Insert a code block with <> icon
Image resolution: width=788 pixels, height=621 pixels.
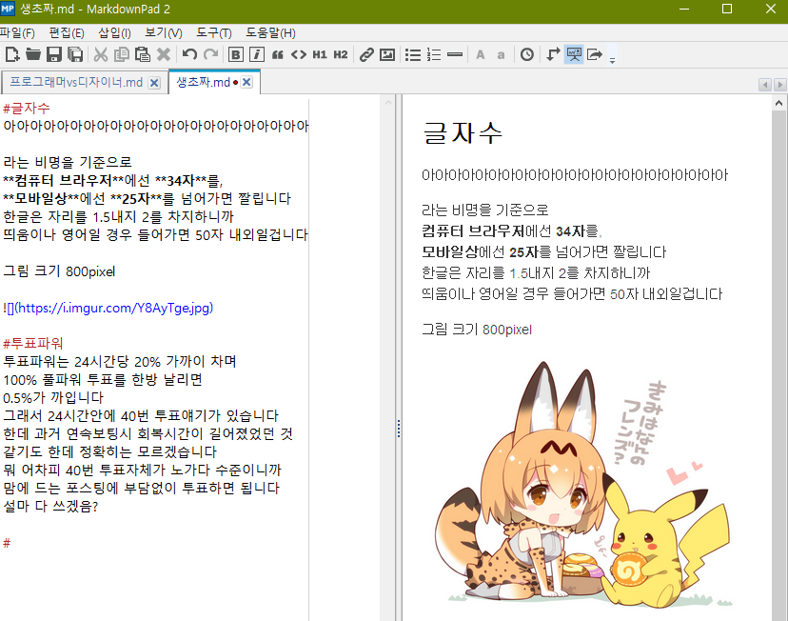click(x=299, y=55)
